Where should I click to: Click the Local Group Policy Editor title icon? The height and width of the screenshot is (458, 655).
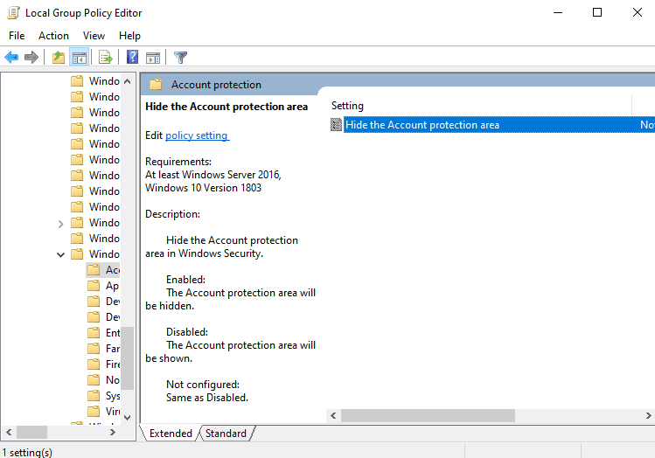click(13, 13)
